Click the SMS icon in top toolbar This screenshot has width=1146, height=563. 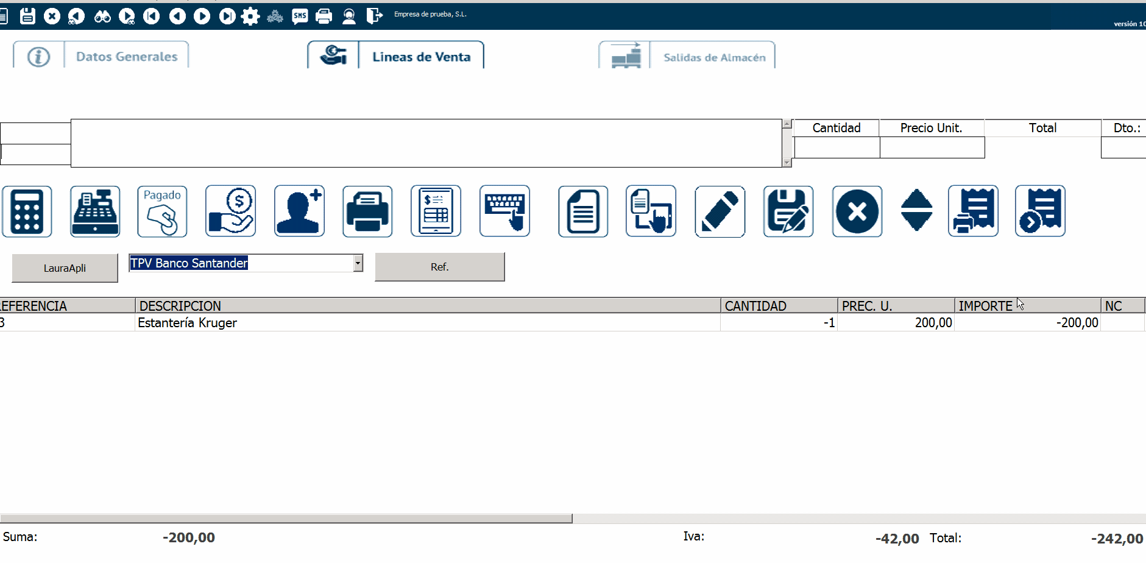coord(300,16)
